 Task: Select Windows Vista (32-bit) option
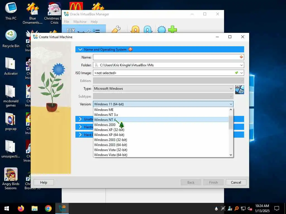(161, 150)
